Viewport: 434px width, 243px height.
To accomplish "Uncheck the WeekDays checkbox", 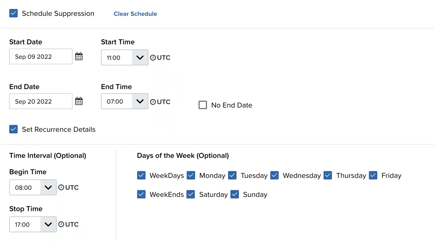I will coord(141,175).
